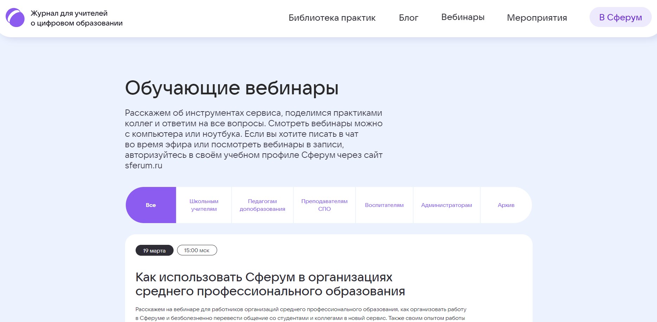The image size is (657, 322).
Task: Click the Обучающие вебинары heading
Action: click(232, 88)
